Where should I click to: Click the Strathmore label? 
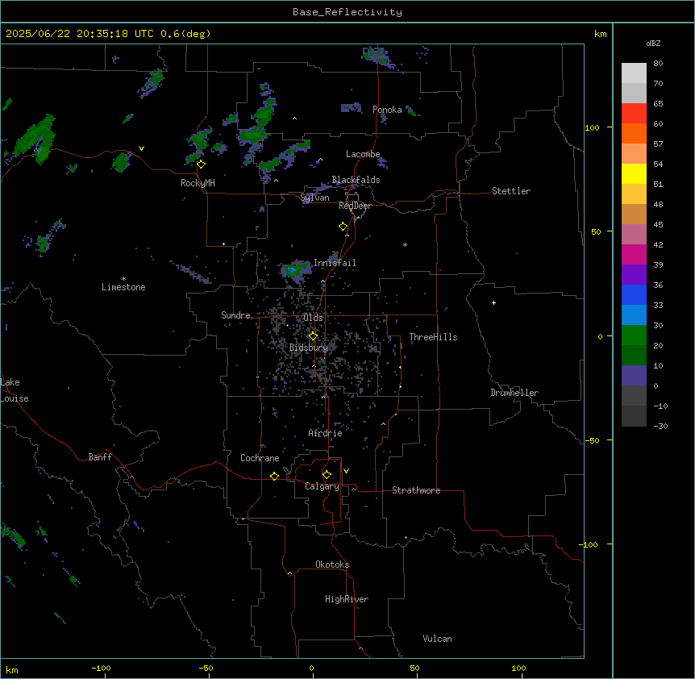point(416,490)
